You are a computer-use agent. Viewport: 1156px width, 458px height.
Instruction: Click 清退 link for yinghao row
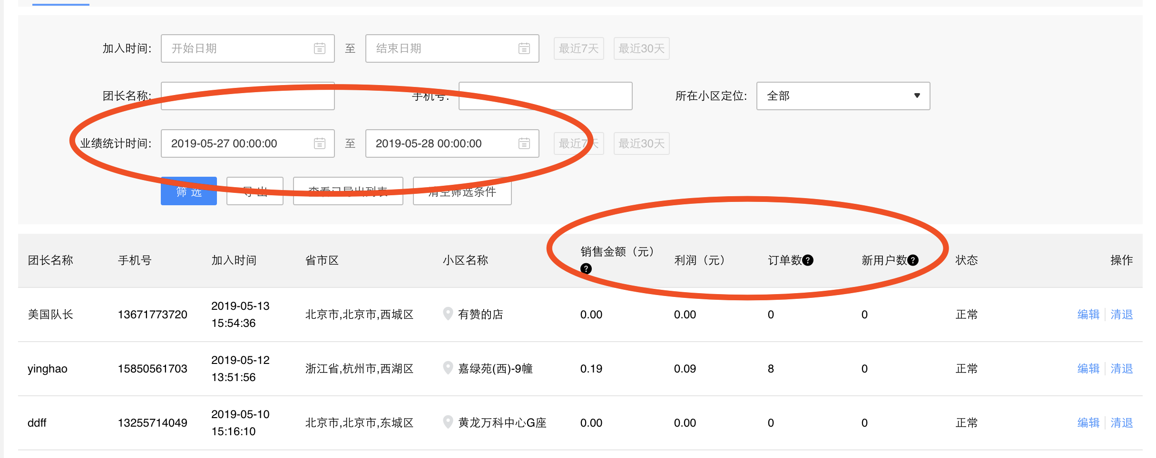[x=1121, y=369]
